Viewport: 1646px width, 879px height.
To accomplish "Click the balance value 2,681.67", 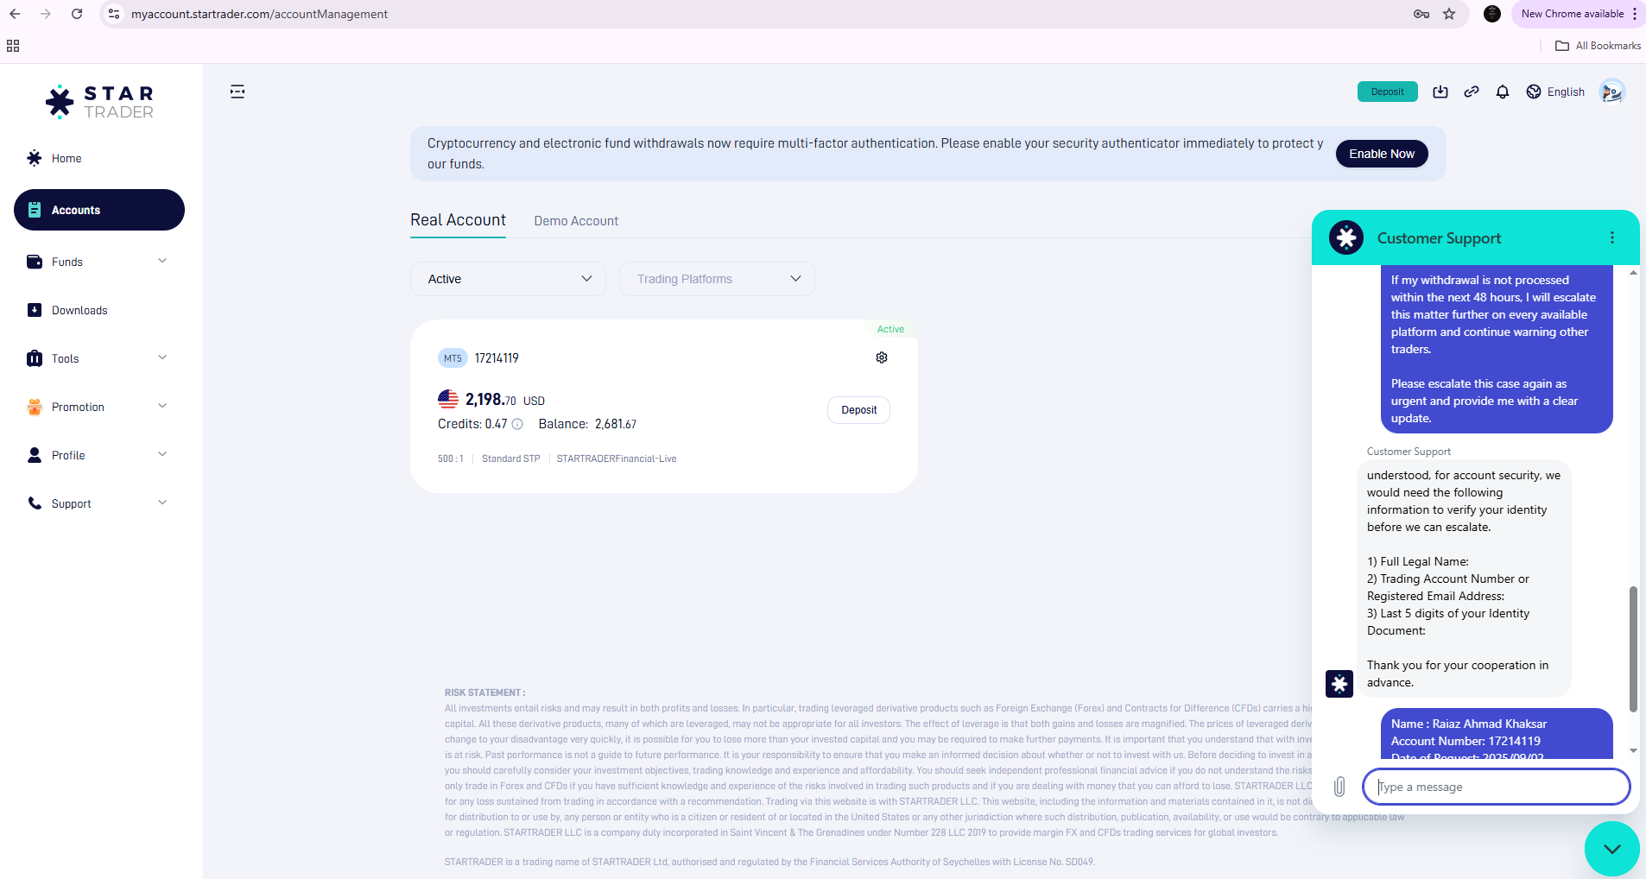I will [616, 424].
